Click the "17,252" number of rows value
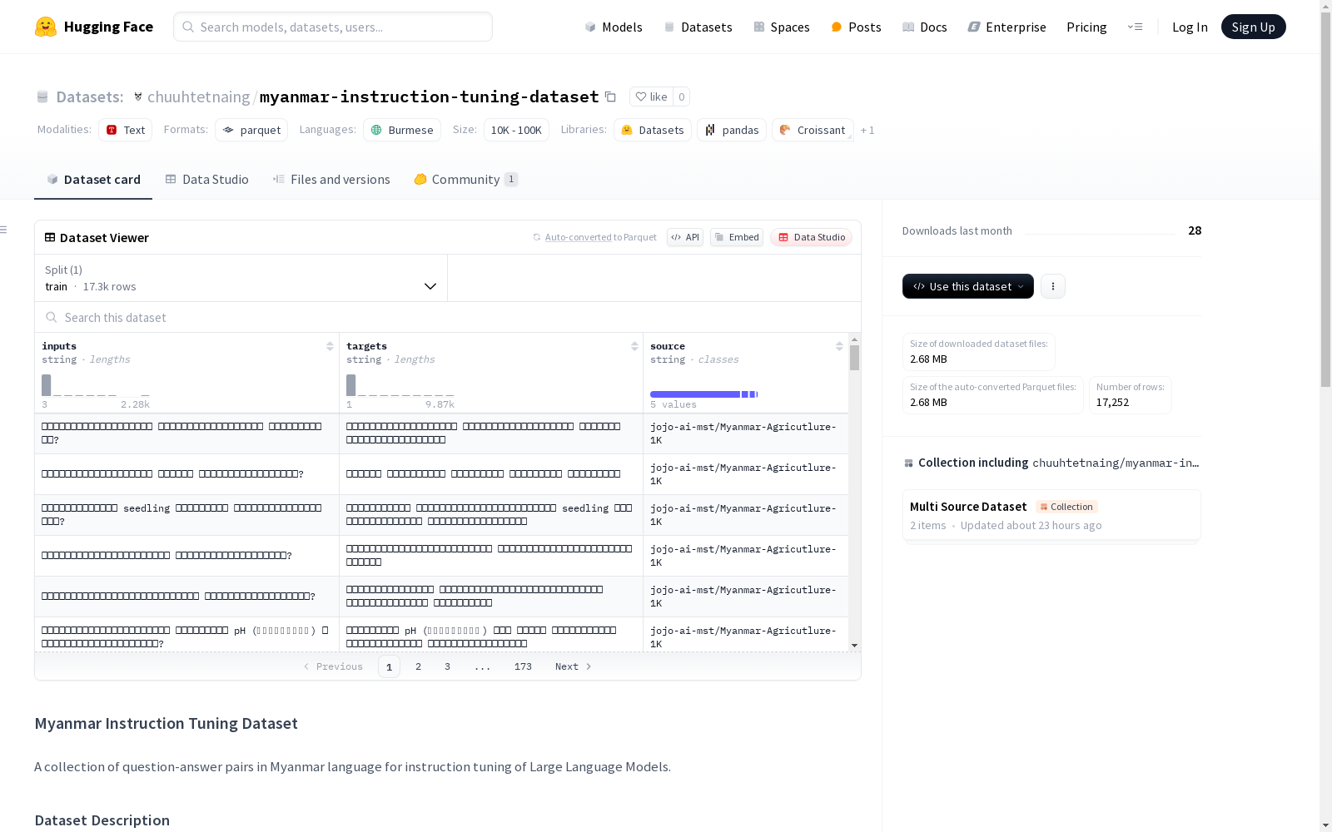 [1112, 403]
